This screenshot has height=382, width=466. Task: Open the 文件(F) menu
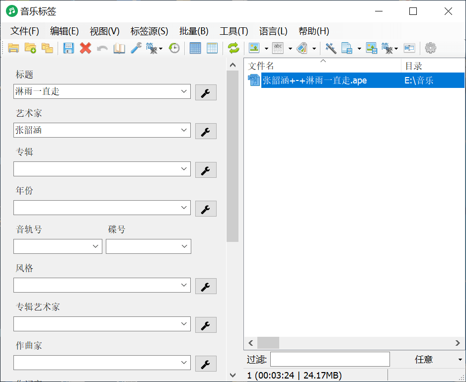pos(24,31)
